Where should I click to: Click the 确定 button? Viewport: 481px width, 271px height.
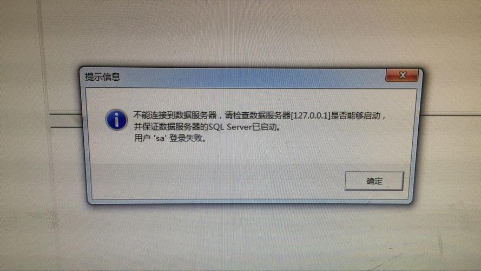pos(374,181)
